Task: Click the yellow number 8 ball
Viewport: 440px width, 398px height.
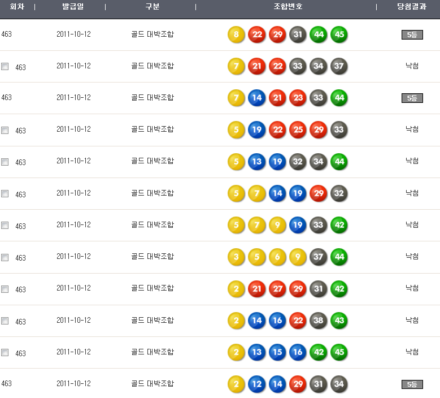Action: (236, 35)
